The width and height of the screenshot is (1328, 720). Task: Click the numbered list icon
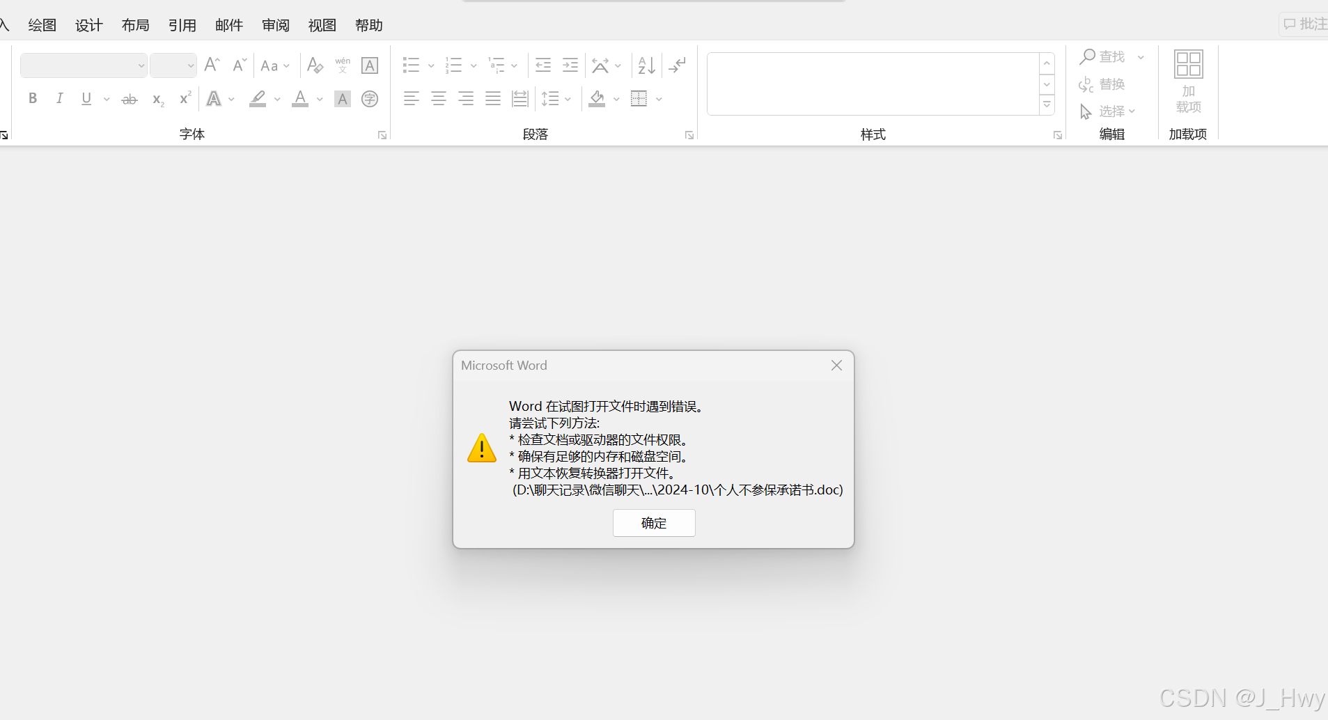click(x=453, y=65)
